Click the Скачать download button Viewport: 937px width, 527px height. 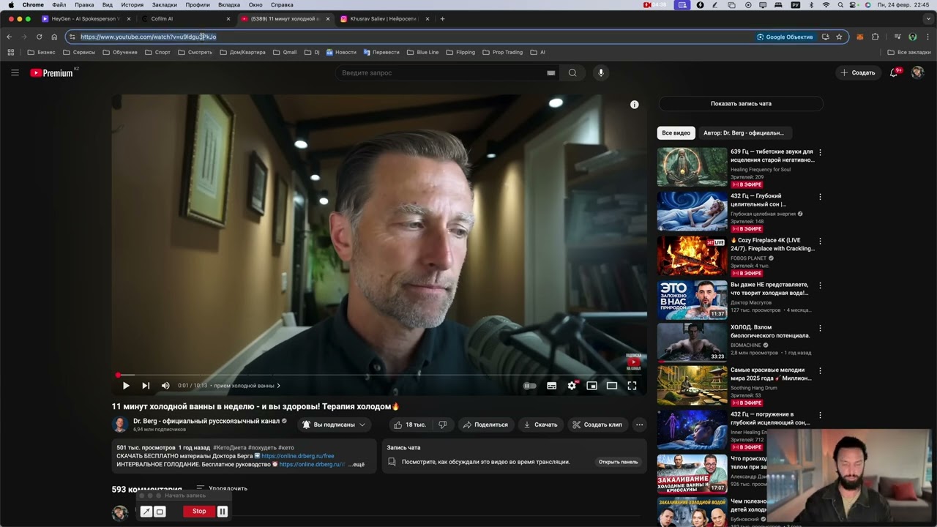click(x=540, y=425)
